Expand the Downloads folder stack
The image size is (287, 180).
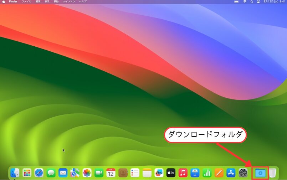(260, 173)
